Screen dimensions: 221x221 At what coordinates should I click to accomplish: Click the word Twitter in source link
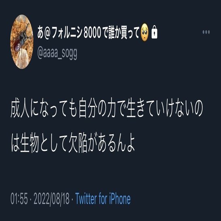(x=86, y=199)
